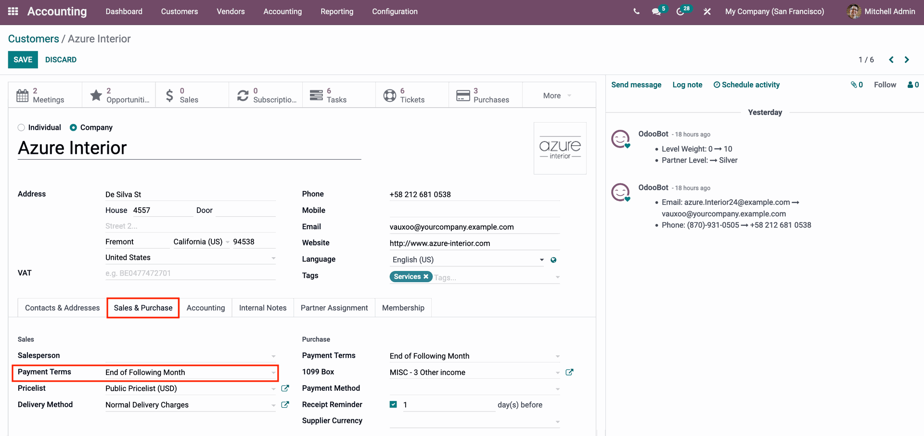Viewport: 924px width, 436px height.
Task: Open Meetings calendar stat button
Action: coord(45,95)
